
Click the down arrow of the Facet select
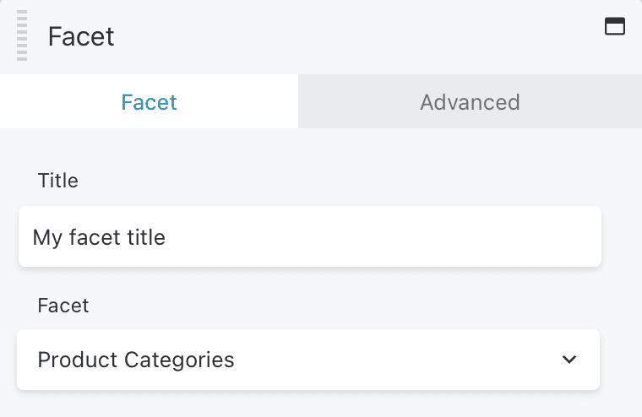(569, 360)
